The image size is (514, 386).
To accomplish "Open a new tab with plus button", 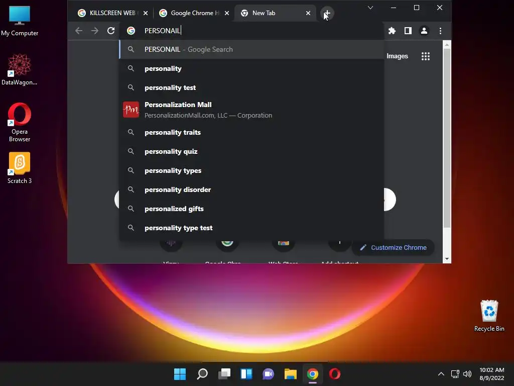I will point(327,14).
